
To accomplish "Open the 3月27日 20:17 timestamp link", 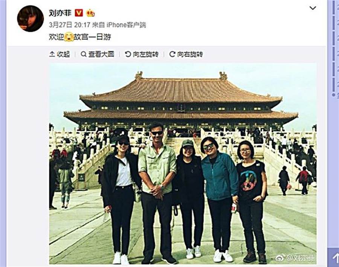I will (x=69, y=25).
